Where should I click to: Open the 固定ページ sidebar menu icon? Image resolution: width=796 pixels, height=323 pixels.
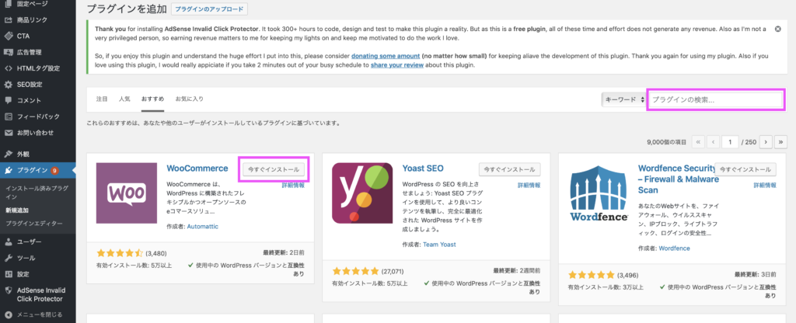[x=8, y=5]
